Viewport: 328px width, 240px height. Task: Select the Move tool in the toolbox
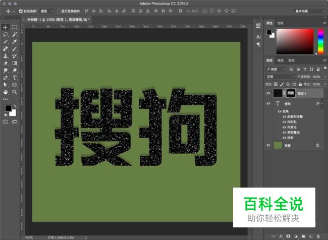tap(5, 27)
